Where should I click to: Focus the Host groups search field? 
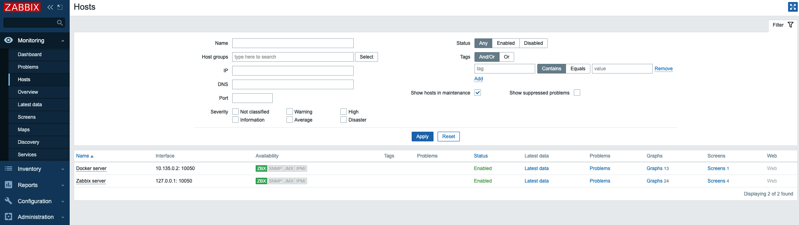point(293,57)
